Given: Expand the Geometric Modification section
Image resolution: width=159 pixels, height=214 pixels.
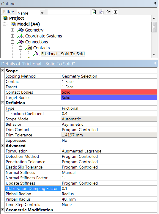Looking at the screenshot, I should pyautogui.click(x=3, y=210).
